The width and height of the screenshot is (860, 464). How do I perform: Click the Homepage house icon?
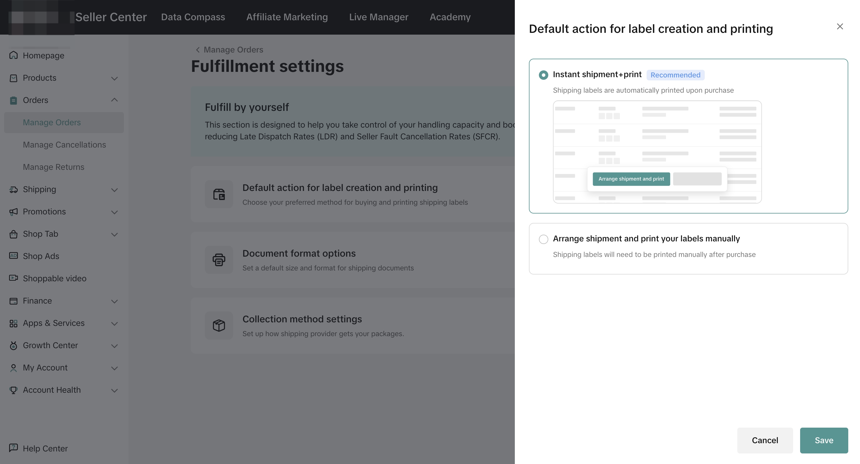(x=13, y=55)
